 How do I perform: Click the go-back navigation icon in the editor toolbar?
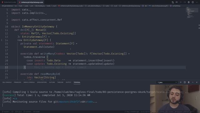click(177, 2)
